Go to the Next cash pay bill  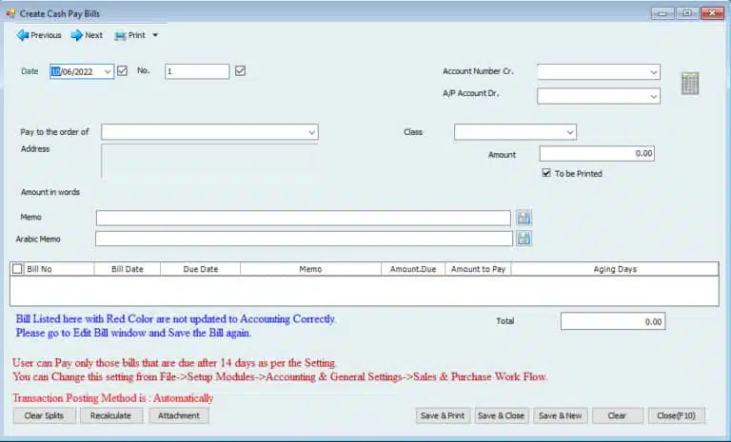point(87,35)
